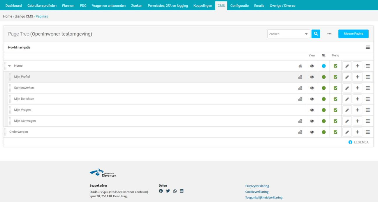Image resolution: width=378 pixels, height=202 pixels.
Task: Collapse the Home tree node
Action: (x=10, y=66)
